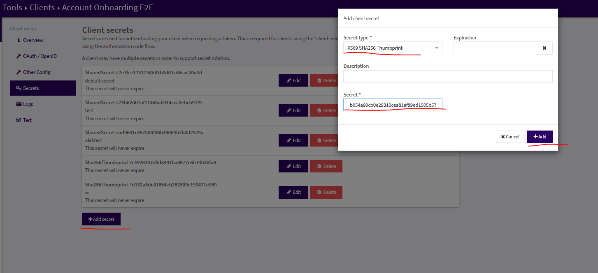This screenshot has width=598, height=273.
Task: Click the checkmark icon beside Test
Action: 19,120
